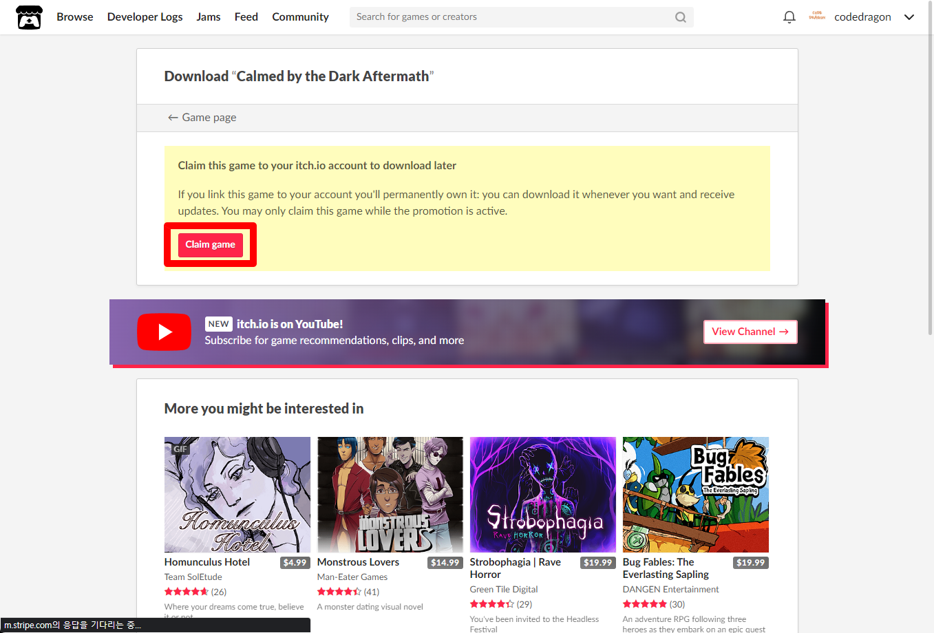This screenshot has width=934, height=633.
Task: Open the Community section
Action: click(x=300, y=17)
